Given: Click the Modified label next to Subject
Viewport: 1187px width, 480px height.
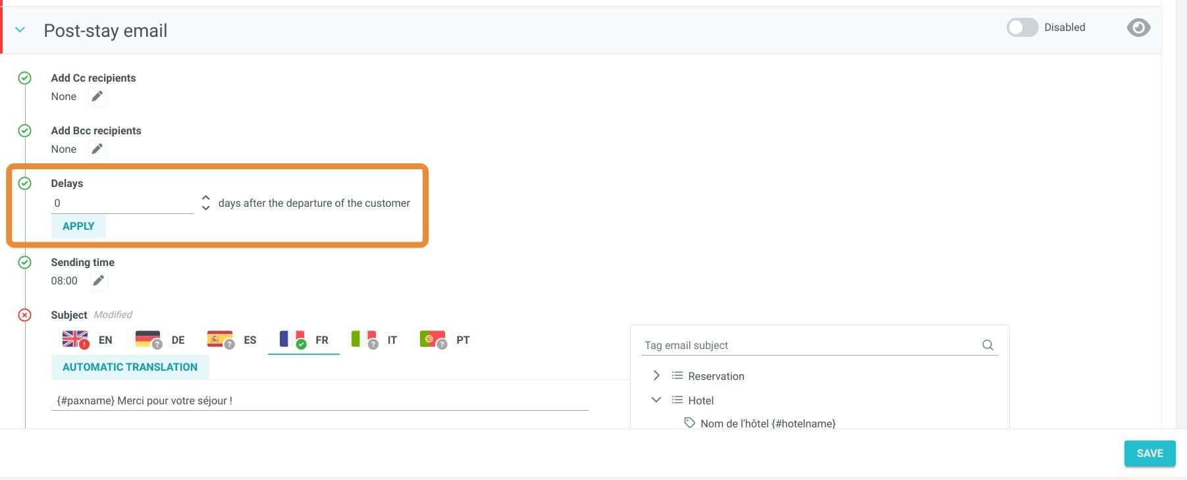Looking at the screenshot, I should pos(113,315).
